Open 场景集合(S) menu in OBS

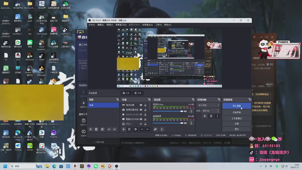148,25
